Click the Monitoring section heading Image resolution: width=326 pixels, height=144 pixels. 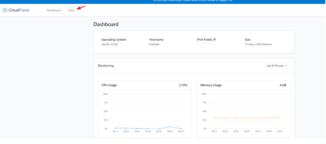click(106, 66)
